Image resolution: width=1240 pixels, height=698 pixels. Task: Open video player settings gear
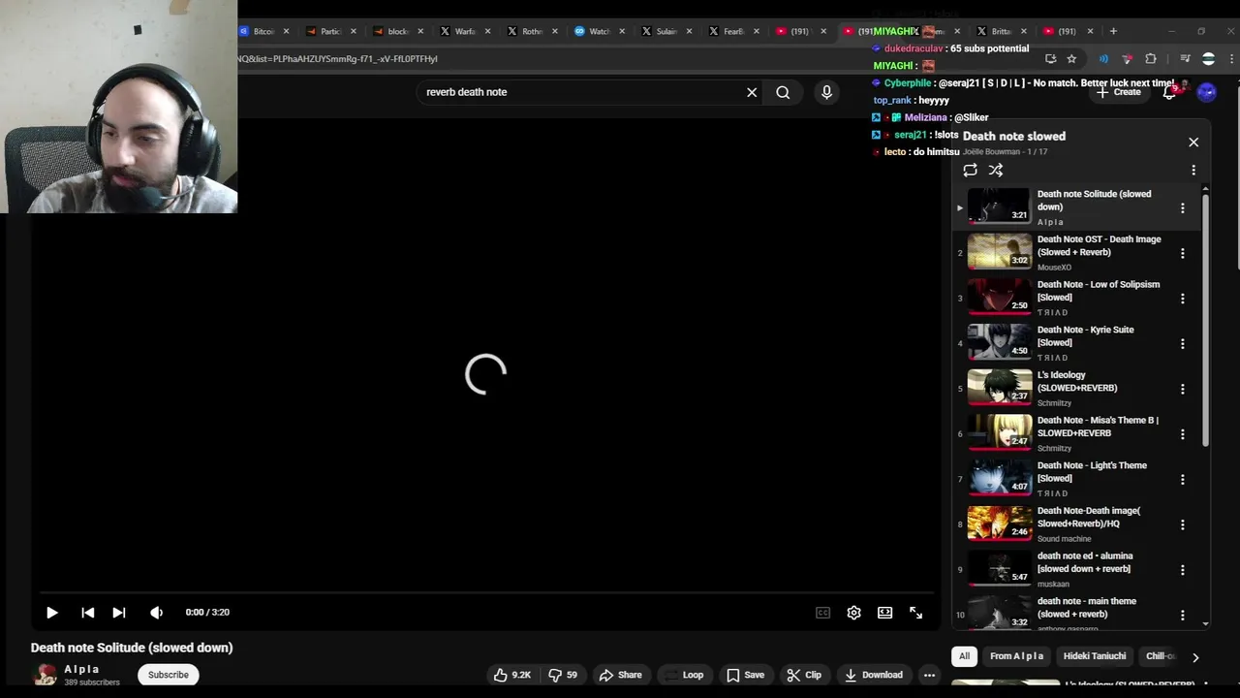click(x=853, y=613)
